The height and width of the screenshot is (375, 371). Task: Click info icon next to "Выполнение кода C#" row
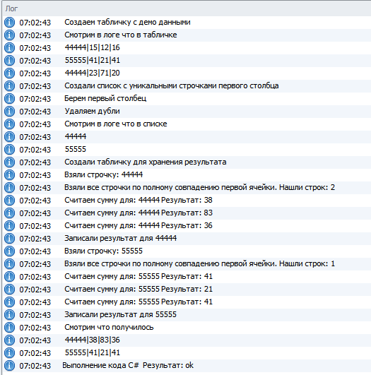click(10, 366)
